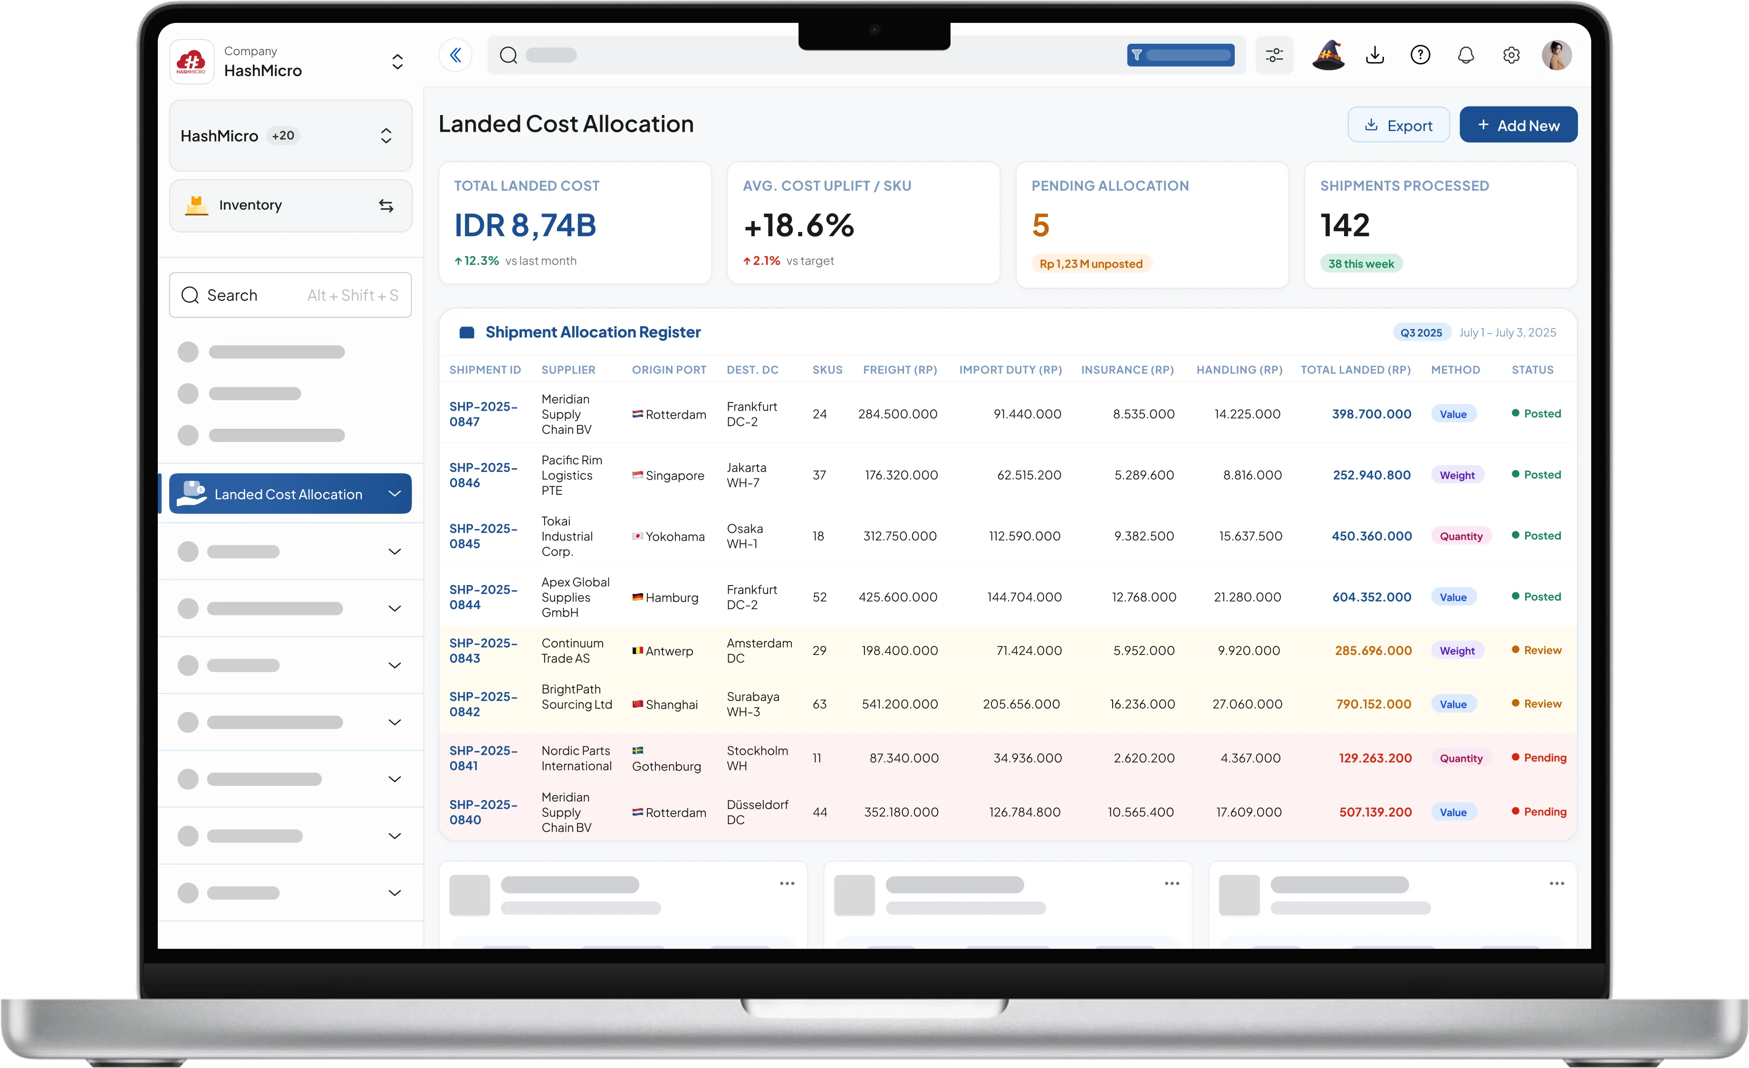
Task: Click the Inventory module swap arrows icon
Action: coord(386,206)
